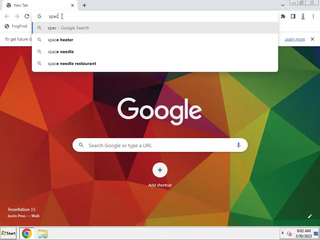This screenshot has width=320, height=240.
Task: Close the New Tab tab
Action: point(72,5)
